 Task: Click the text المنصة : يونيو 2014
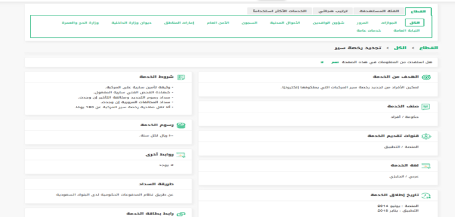coord(398,206)
